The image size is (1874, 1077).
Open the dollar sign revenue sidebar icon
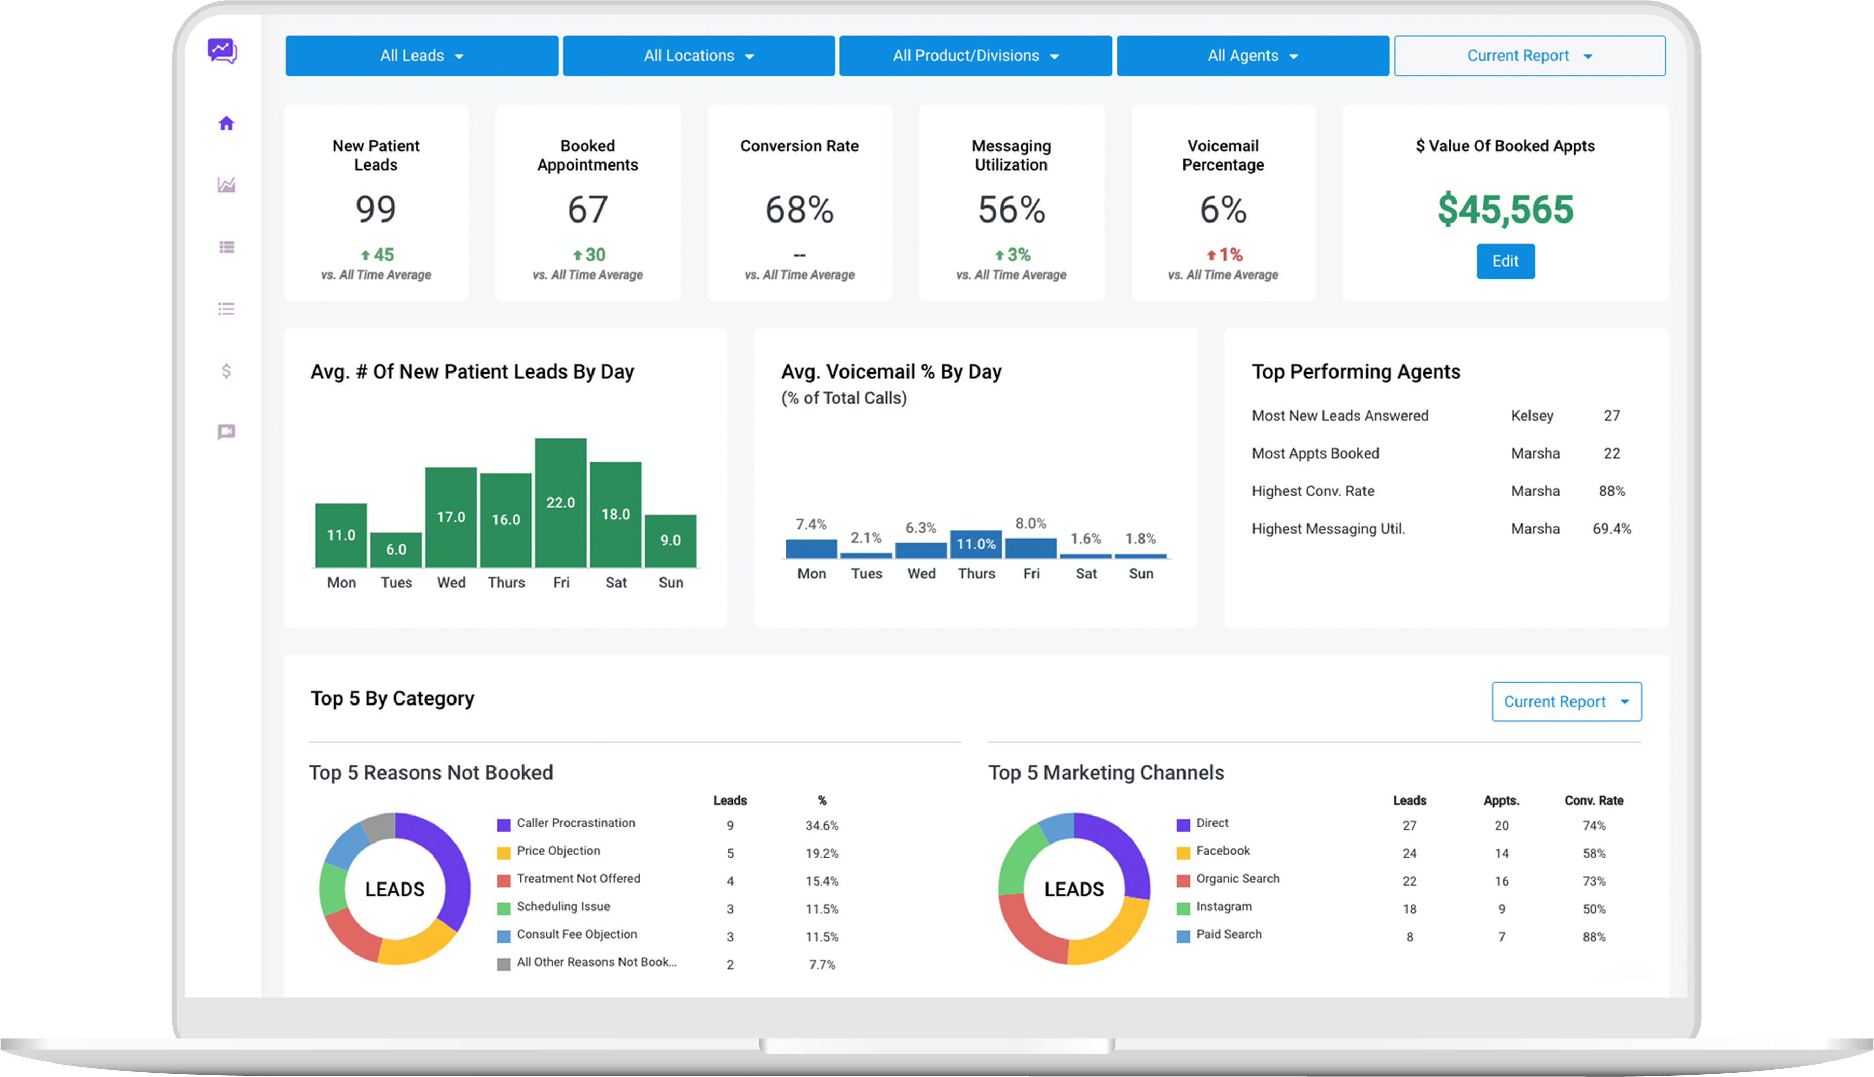pos(226,370)
